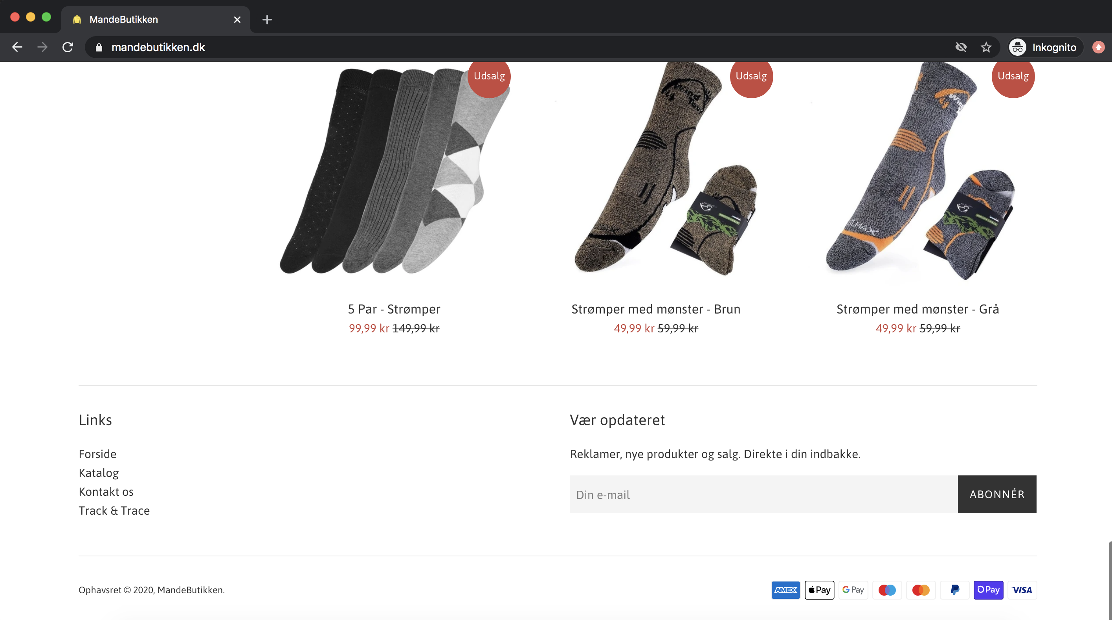Open the 5 Par - Strømper product image

(x=394, y=173)
